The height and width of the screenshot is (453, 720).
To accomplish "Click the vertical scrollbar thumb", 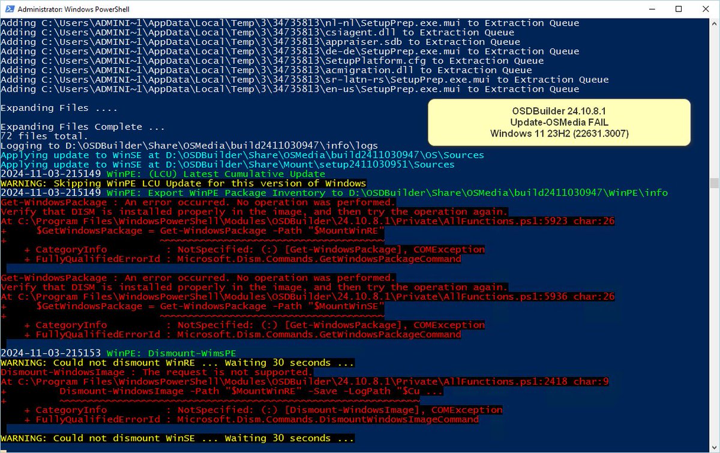I will click(x=714, y=183).
